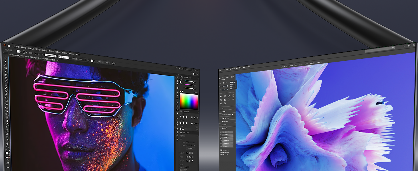Viewport: 418px width, 171px height.
Task: Switch to Effects workspace on right monitor
Action: click(301, 64)
